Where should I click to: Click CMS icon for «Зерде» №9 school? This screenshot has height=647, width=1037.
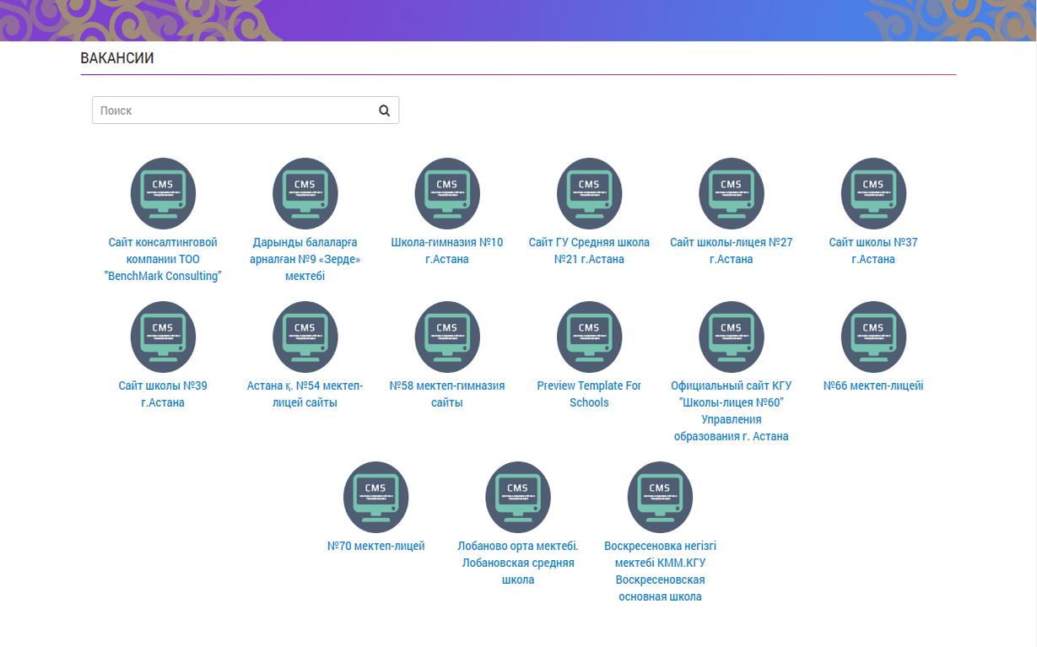pos(305,192)
